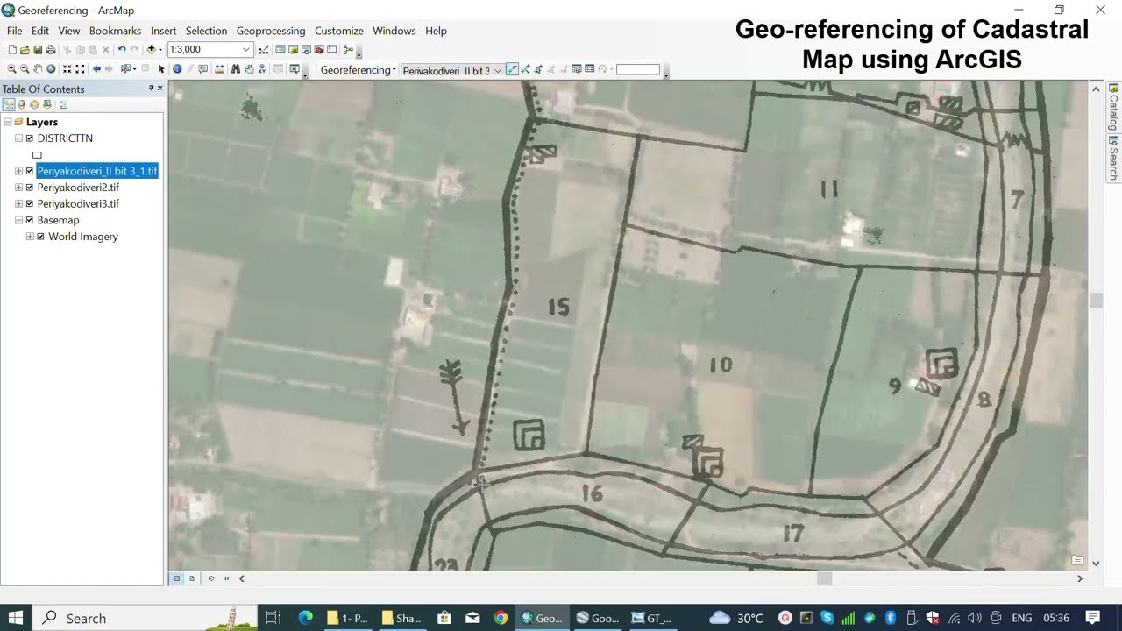Click the DISTRICTTN symbol swatch
This screenshot has height=631, width=1122.
37,155
